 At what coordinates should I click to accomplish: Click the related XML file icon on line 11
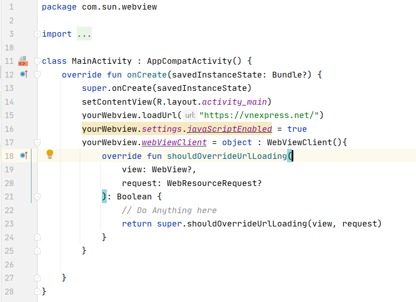click(x=23, y=61)
